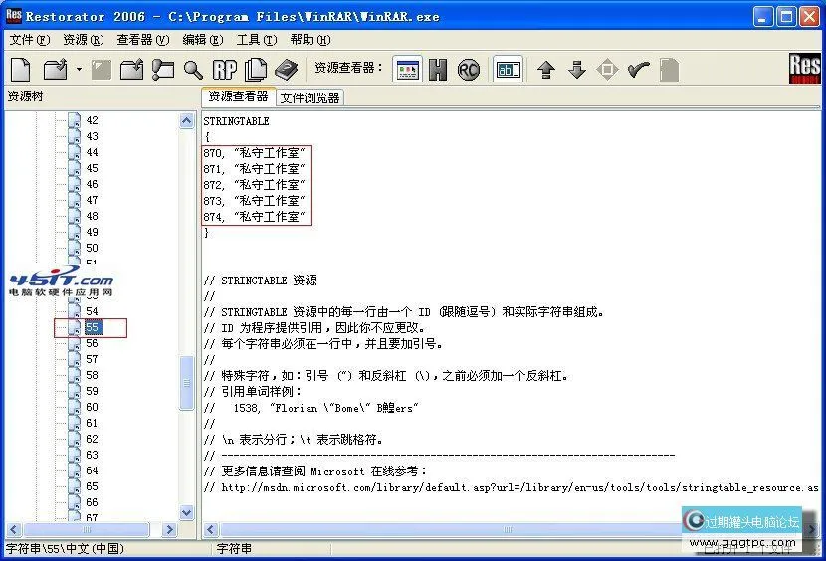
Task: Open the 查看器(V) menu
Action: tap(142, 40)
